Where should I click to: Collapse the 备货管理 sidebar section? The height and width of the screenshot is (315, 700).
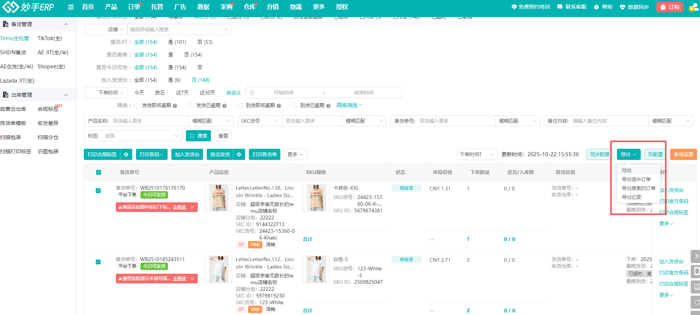[66, 24]
